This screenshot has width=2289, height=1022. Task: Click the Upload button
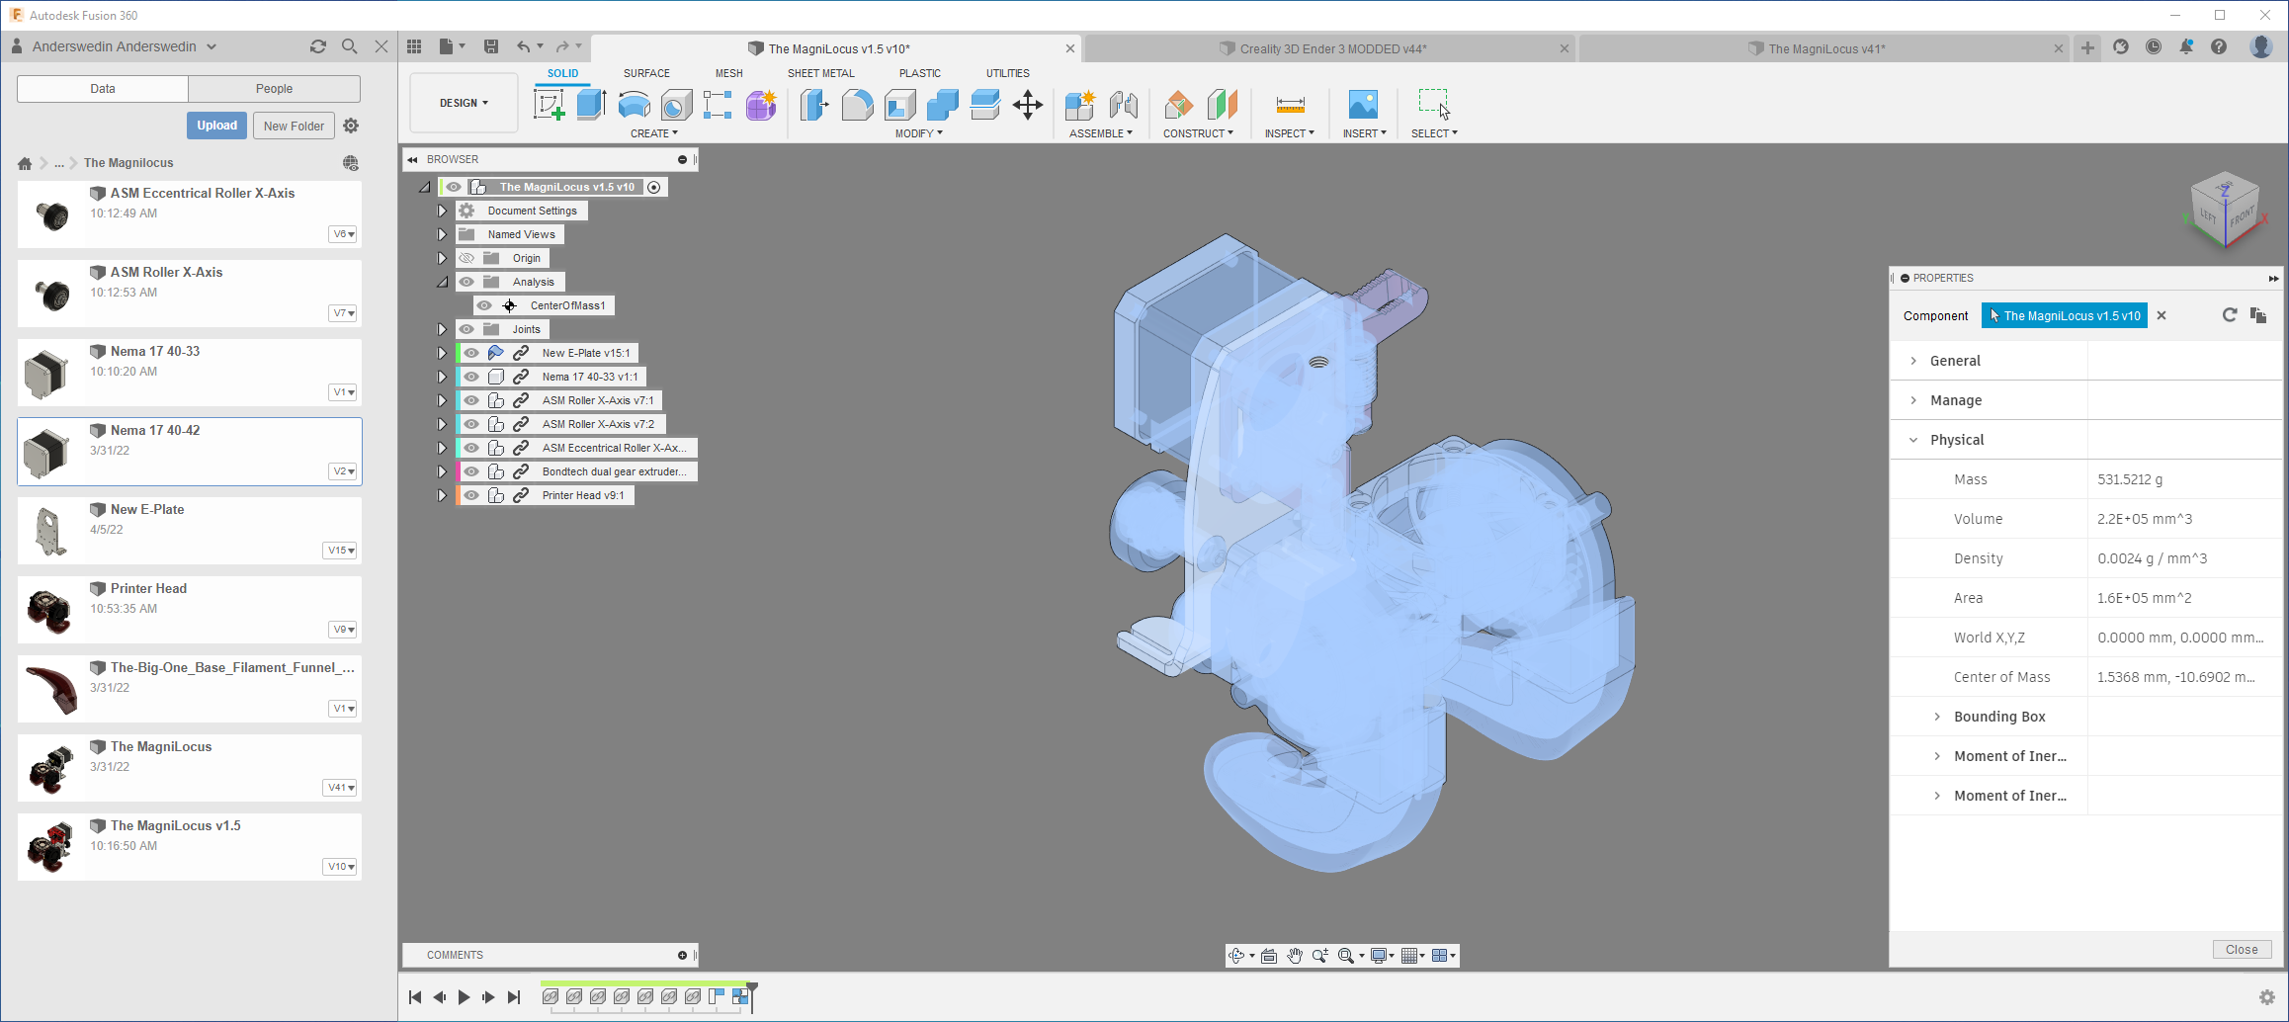(x=216, y=126)
